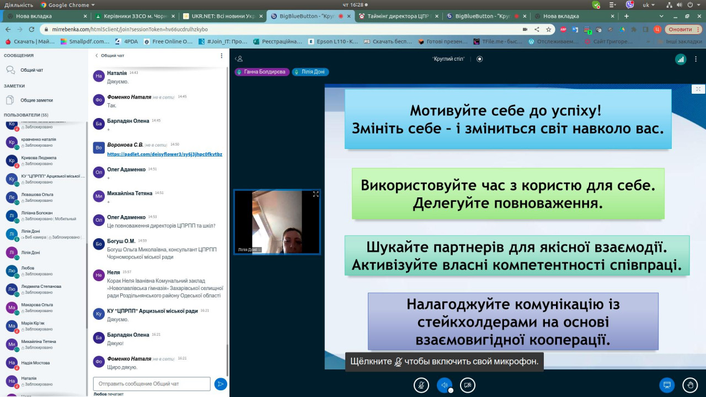The width and height of the screenshot is (706, 397).
Task: Select user 'кравченко наталія' in list
Action: (44, 142)
